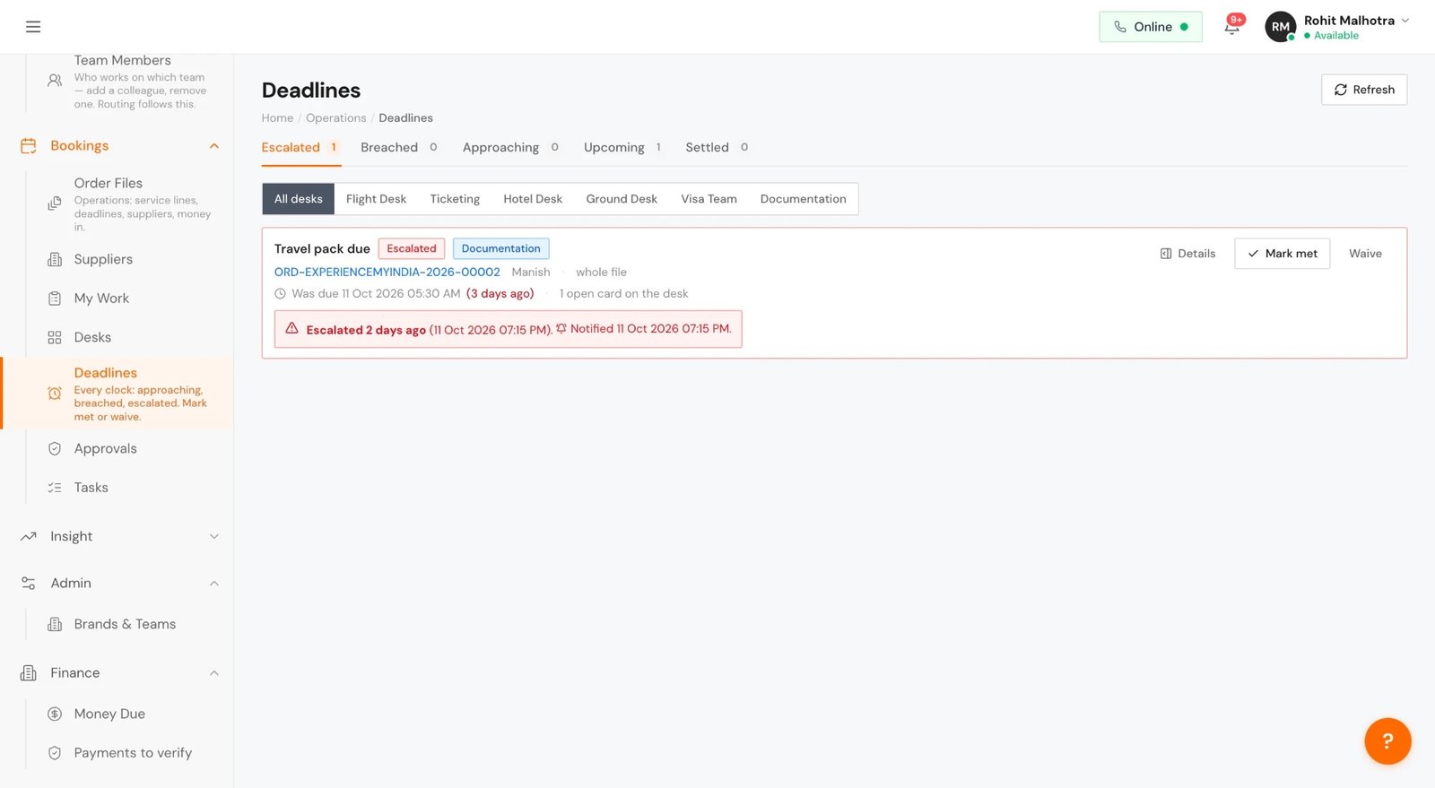
Task: Switch to the Upcoming tab
Action: 622,147
